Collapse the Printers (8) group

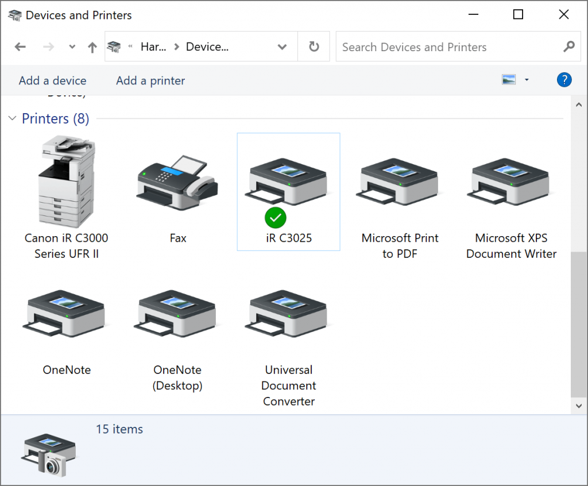coord(13,118)
